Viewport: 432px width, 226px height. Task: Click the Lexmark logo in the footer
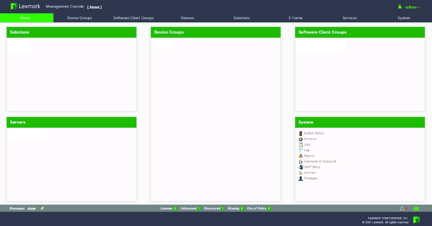pyautogui.click(x=417, y=220)
